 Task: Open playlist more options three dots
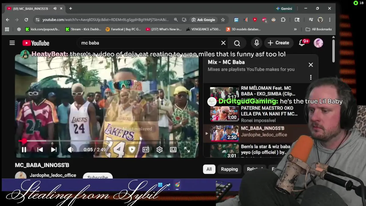point(311,77)
